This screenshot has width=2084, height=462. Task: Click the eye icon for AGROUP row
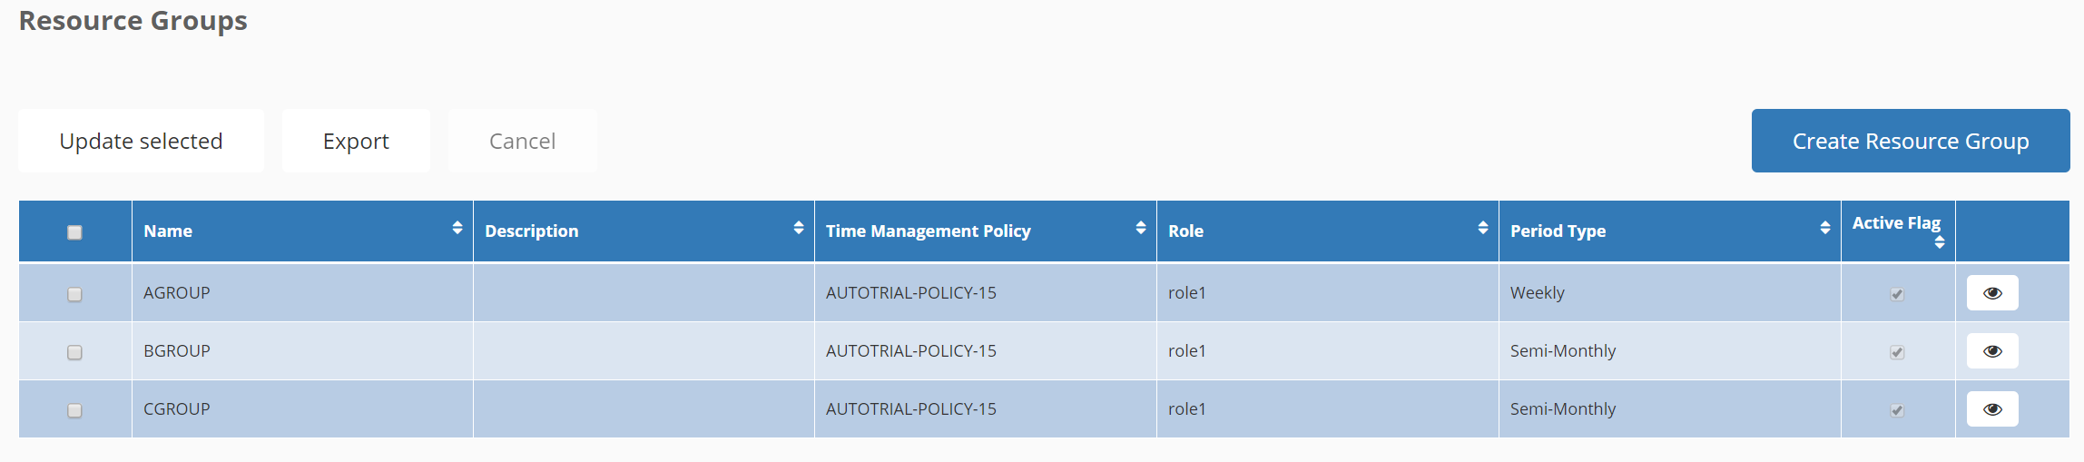tap(1992, 293)
